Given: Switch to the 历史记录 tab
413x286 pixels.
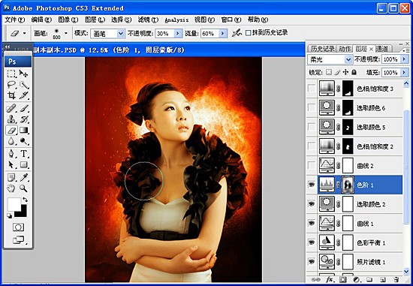Looking at the screenshot, I should click(x=322, y=49).
